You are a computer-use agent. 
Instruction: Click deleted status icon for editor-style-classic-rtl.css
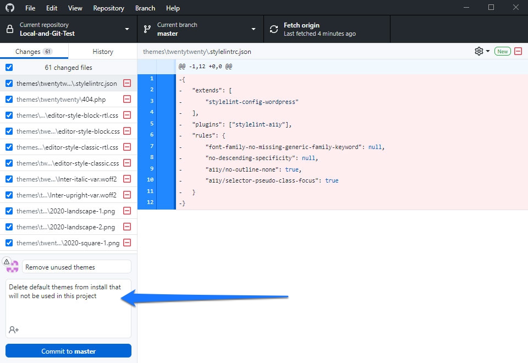(x=127, y=147)
